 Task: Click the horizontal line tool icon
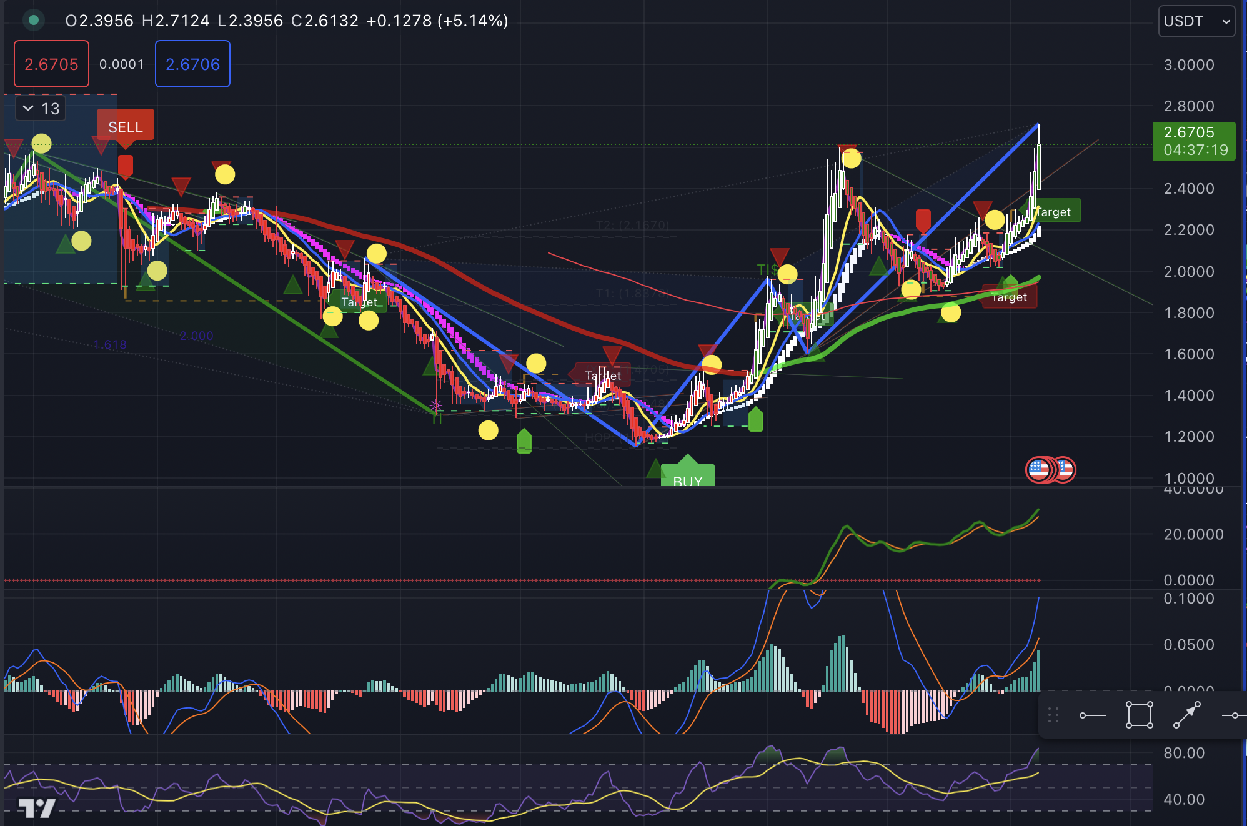1234,715
